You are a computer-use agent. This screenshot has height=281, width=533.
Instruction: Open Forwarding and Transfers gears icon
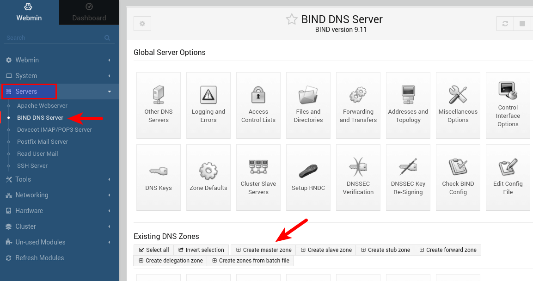click(358, 105)
